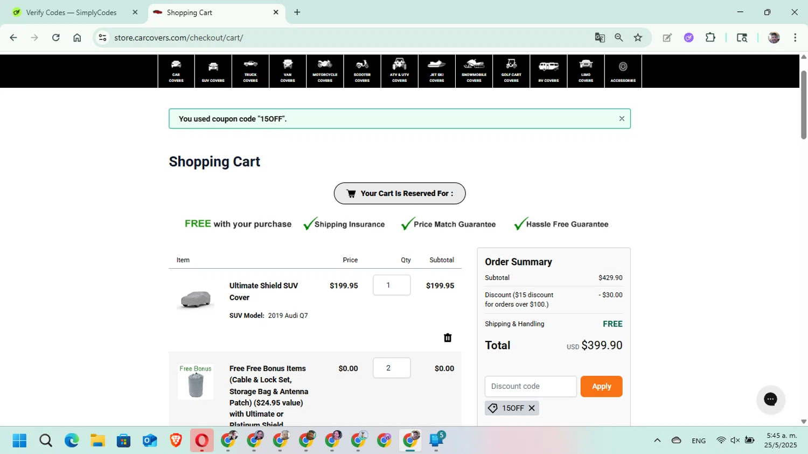The height and width of the screenshot is (454, 808).
Task: Close the Verify Codes tab
Action: [135, 12]
